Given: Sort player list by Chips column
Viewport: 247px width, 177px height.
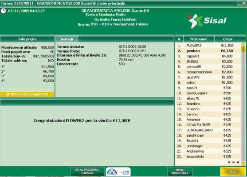Looking at the screenshot, I should click(x=227, y=39).
